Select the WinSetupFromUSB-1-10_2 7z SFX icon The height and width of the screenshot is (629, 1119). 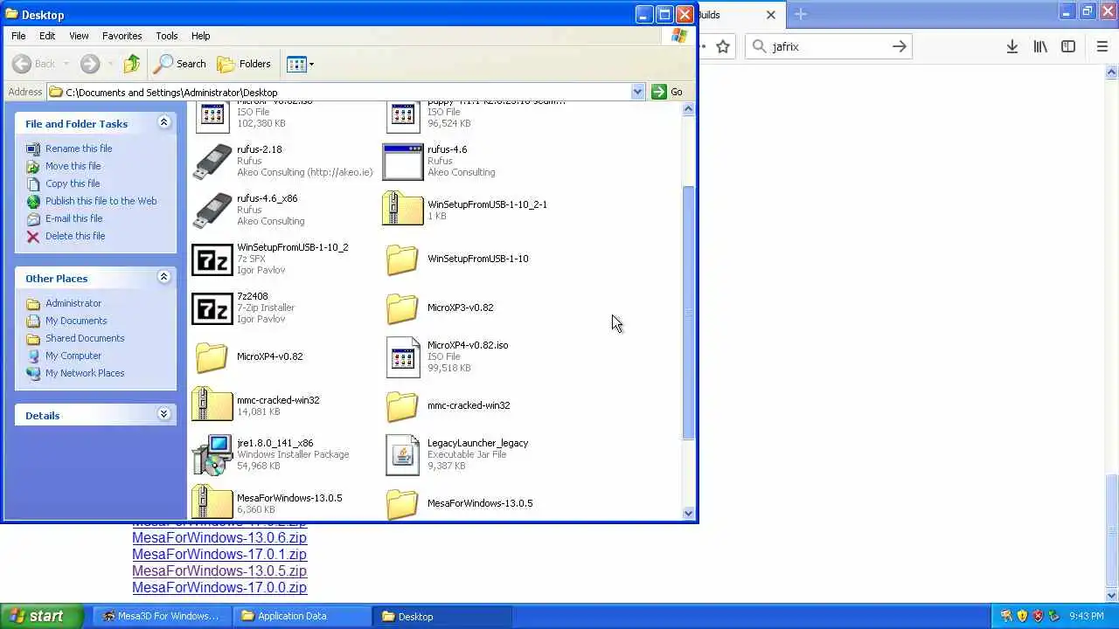pos(212,259)
